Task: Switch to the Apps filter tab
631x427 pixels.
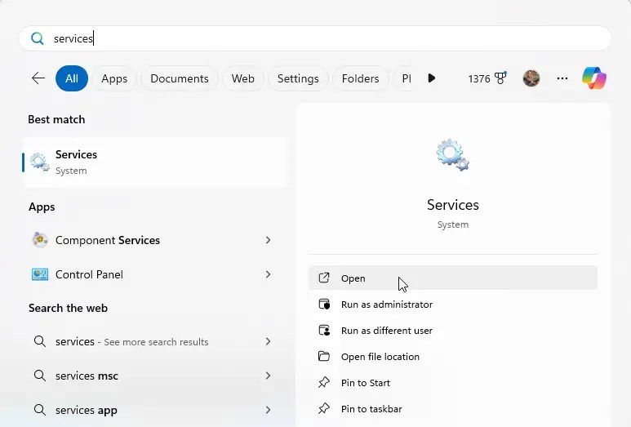Action: (x=114, y=78)
